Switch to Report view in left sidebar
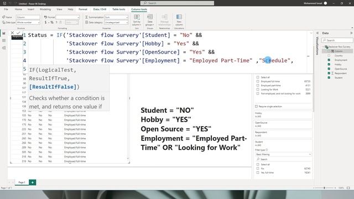The image size is (354, 199). tap(4, 33)
